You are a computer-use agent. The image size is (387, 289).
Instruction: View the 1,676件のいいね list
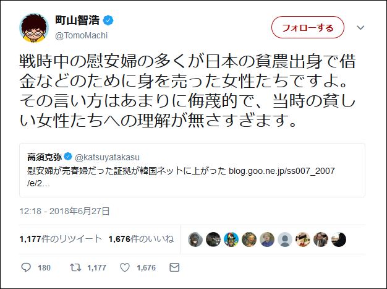(x=141, y=239)
